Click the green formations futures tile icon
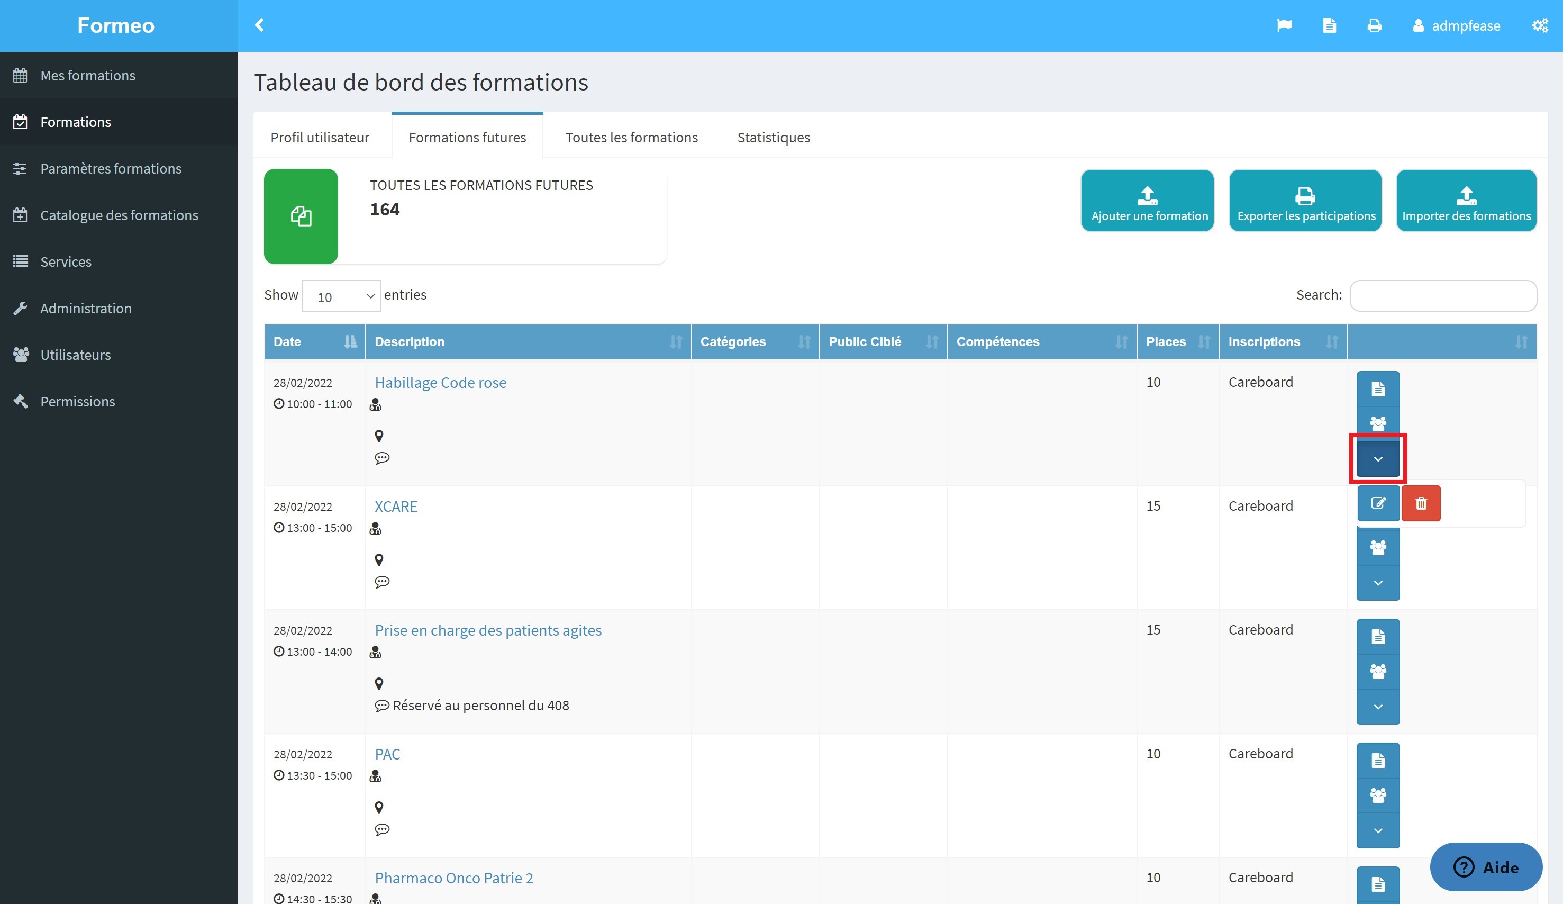 click(x=301, y=216)
